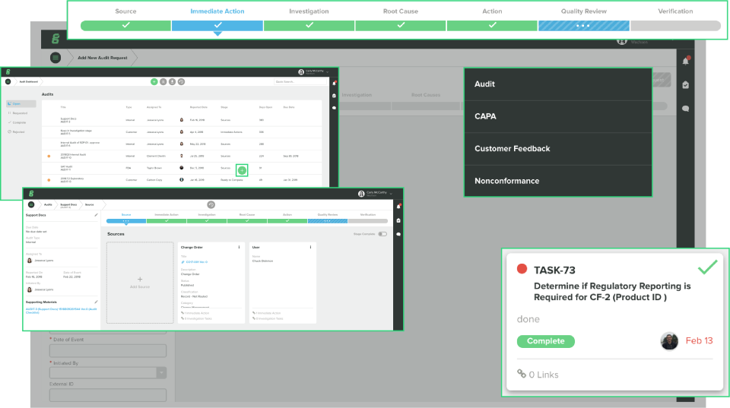Click the 'Sources' heading in Support Docs window
Viewport: 730px width, 408px height.
[116, 234]
